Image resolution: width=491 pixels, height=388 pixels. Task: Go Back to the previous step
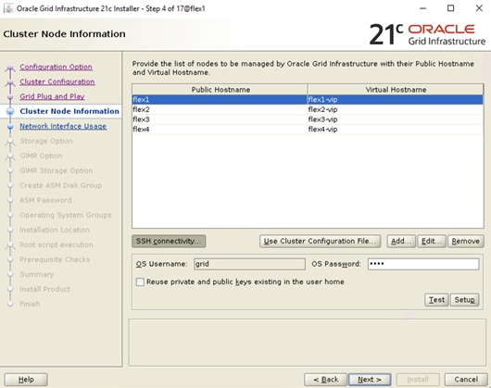(326, 380)
